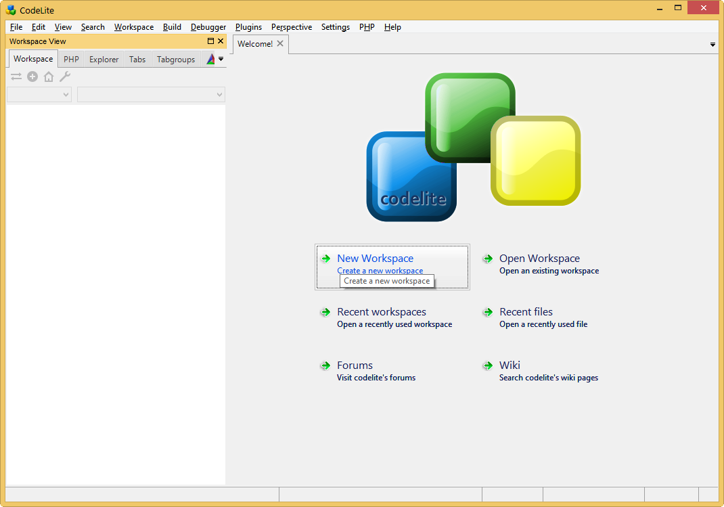Click the green arrow beside Wiki
Image resolution: width=724 pixels, height=507 pixels.
[x=488, y=366]
